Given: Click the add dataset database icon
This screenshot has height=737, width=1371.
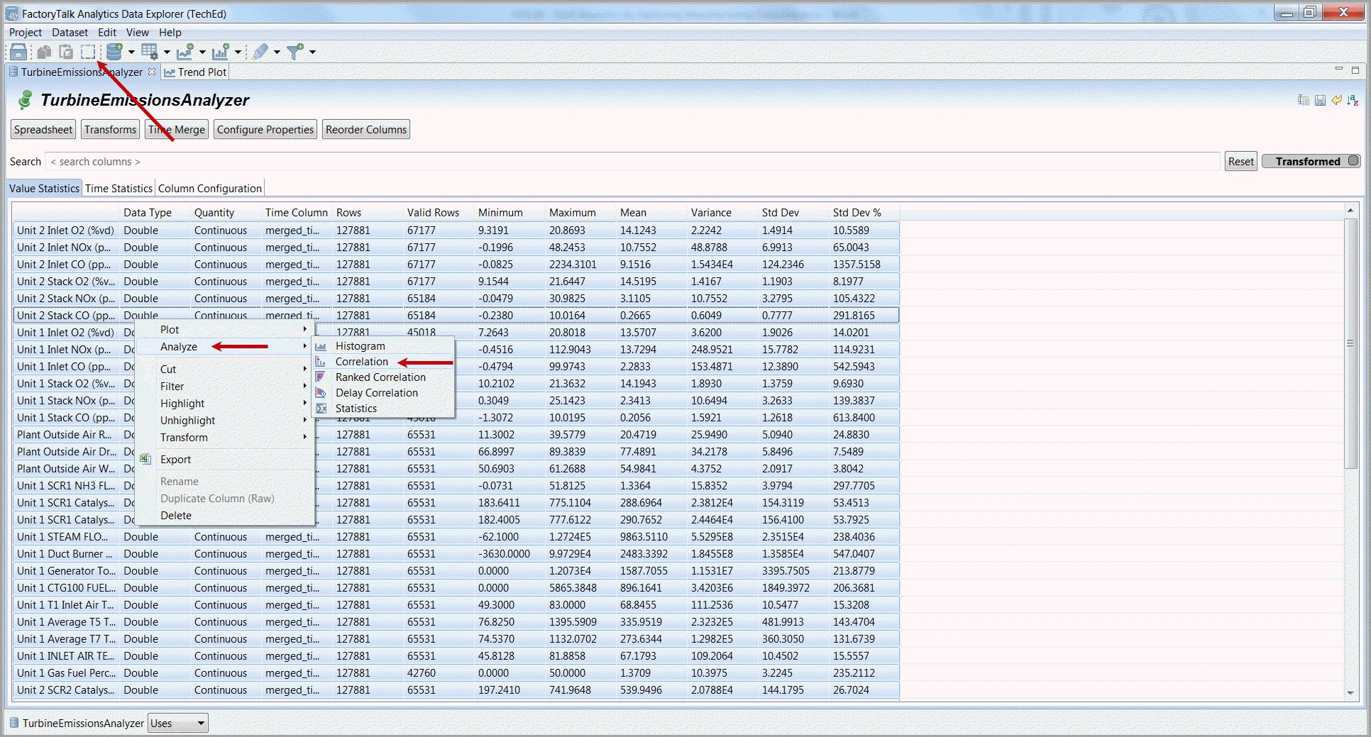Looking at the screenshot, I should coord(114,52).
